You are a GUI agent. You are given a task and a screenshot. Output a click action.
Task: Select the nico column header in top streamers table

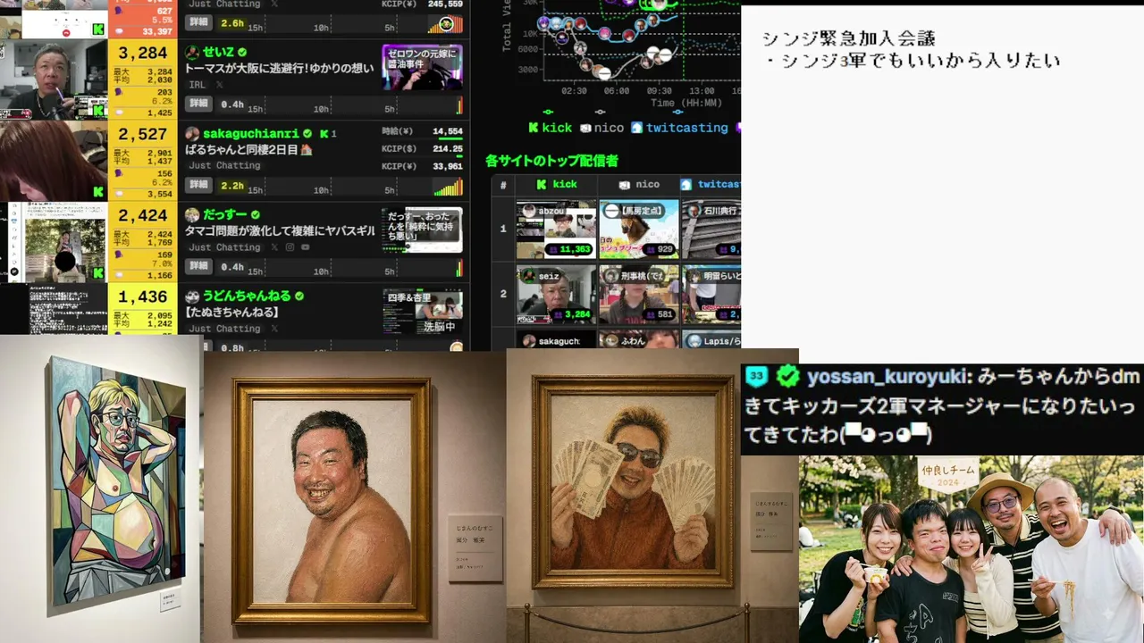tap(639, 185)
